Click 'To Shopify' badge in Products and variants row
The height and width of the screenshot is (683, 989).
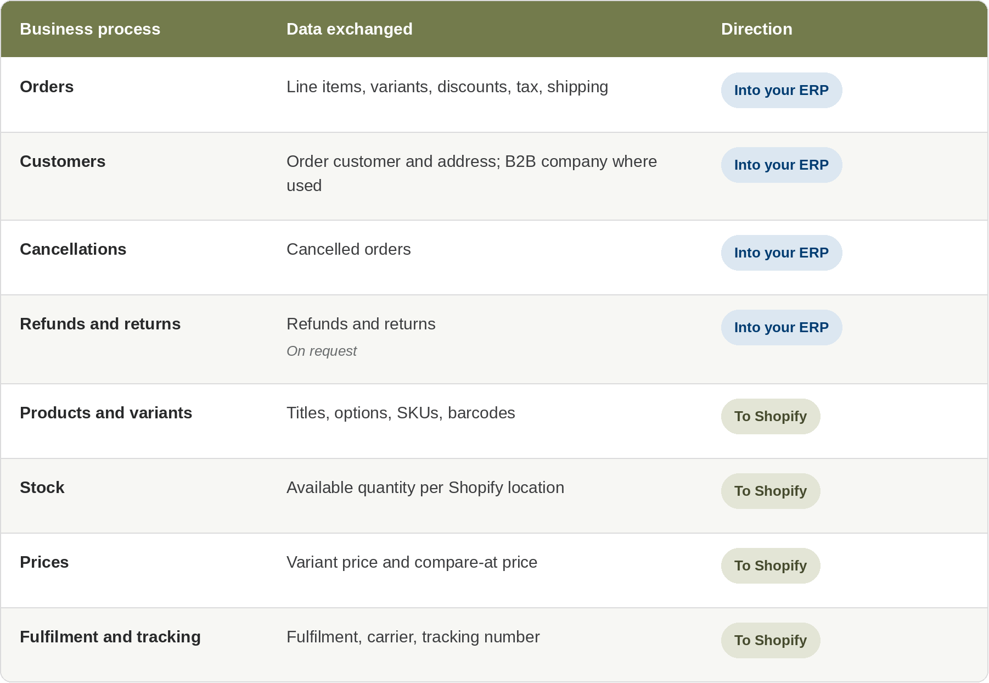pos(771,416)
